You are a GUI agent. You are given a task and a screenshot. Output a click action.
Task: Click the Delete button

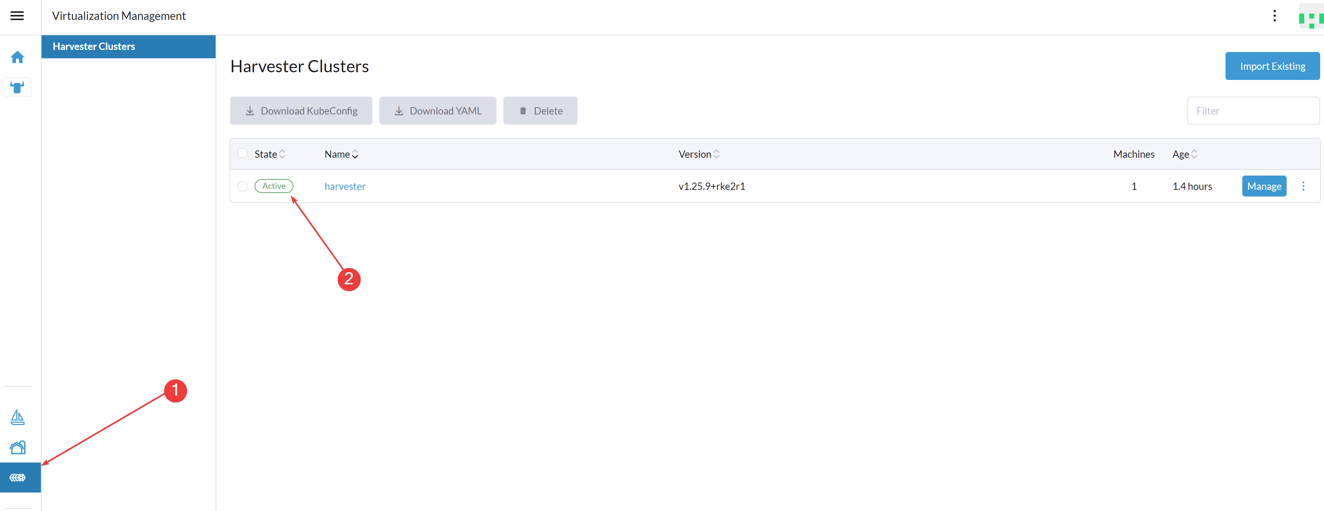pyautogui.click(x=540, y=111)
